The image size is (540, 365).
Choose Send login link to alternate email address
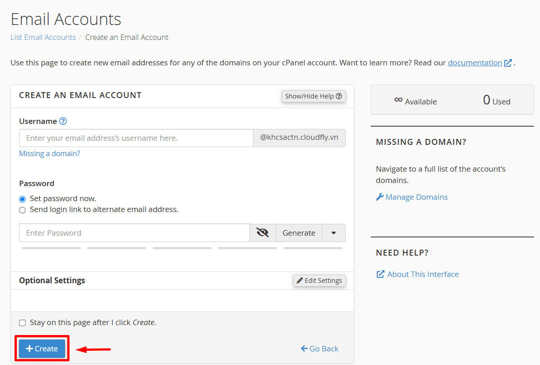[22, 210]
